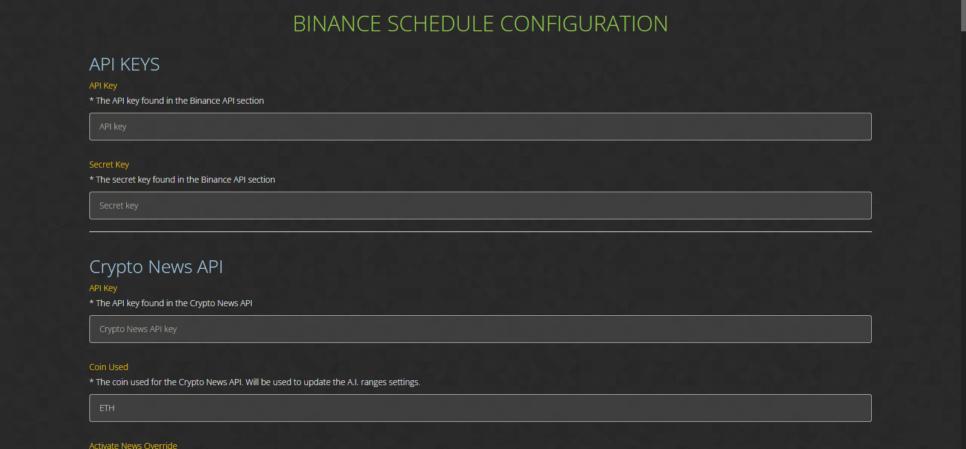Click the scrollbar track below the thumb
This screenshot has width=966, height=449.
point(963,241)
